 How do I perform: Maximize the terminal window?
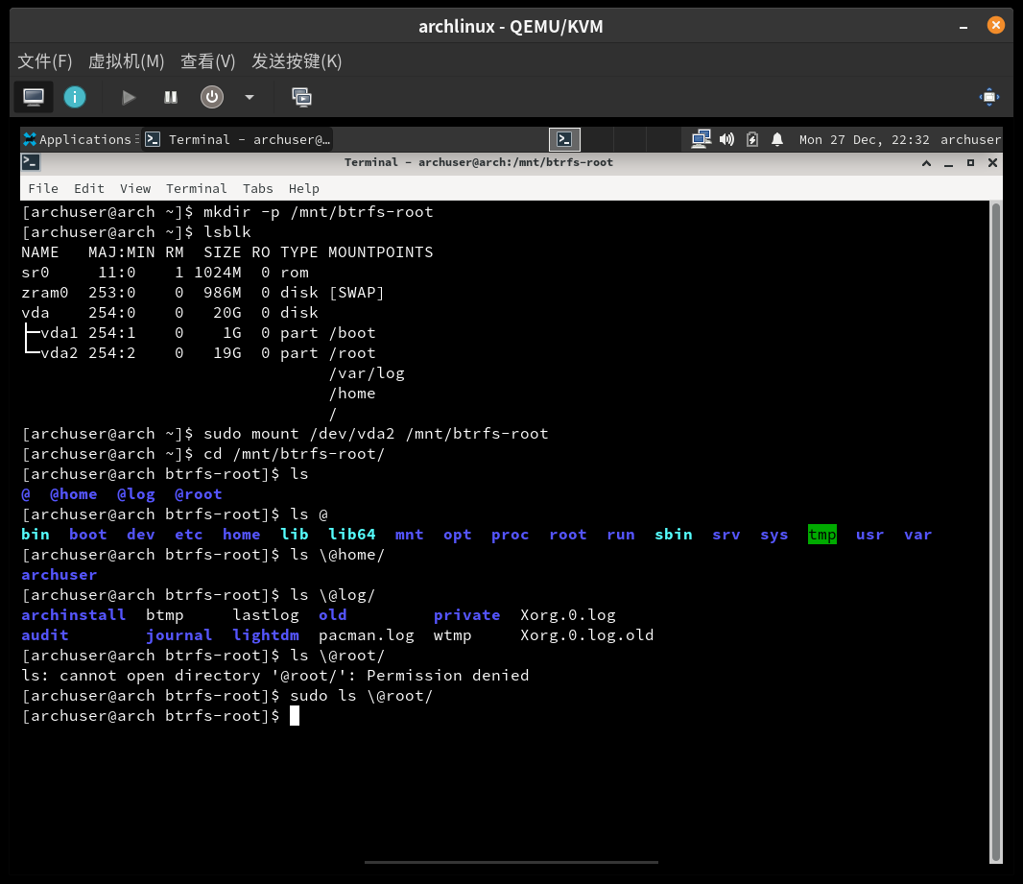970,163
